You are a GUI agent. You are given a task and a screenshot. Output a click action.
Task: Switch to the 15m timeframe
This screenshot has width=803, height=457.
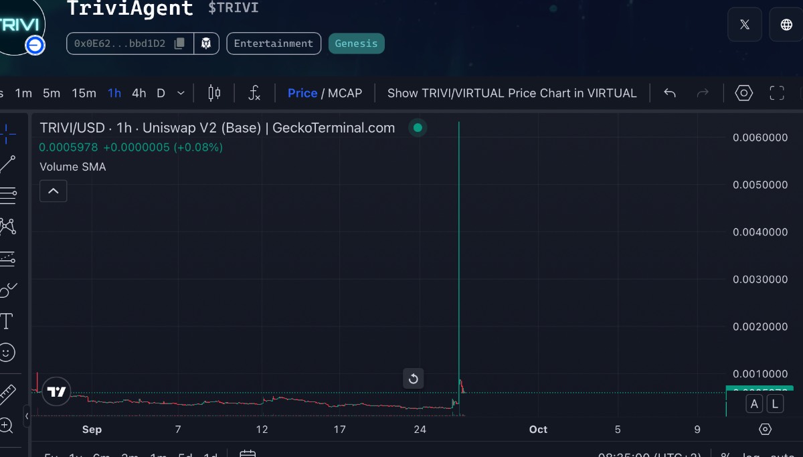84,93
